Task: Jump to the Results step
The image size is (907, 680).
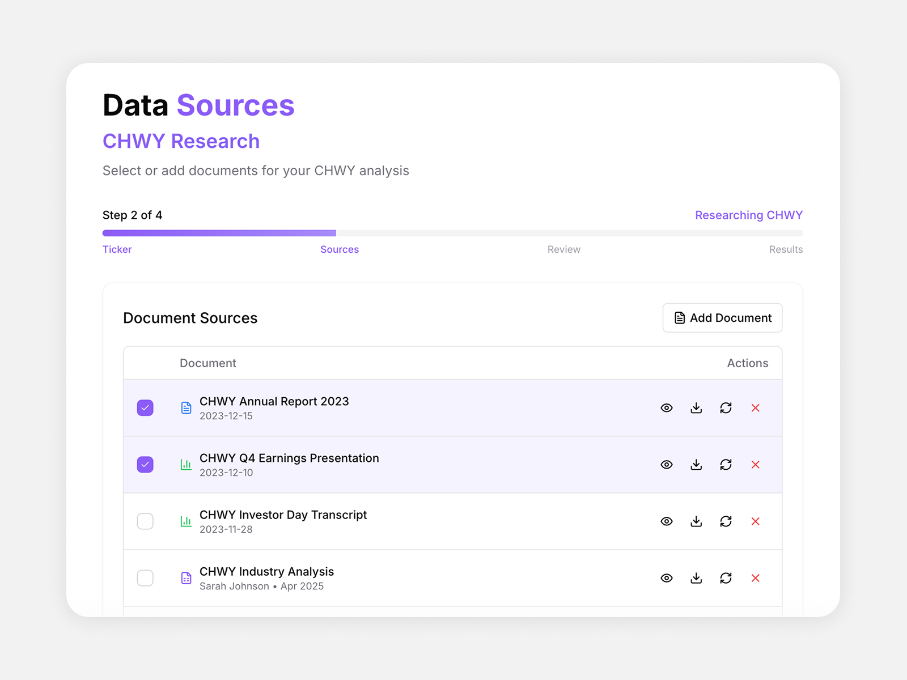Action: click(786, 249)
